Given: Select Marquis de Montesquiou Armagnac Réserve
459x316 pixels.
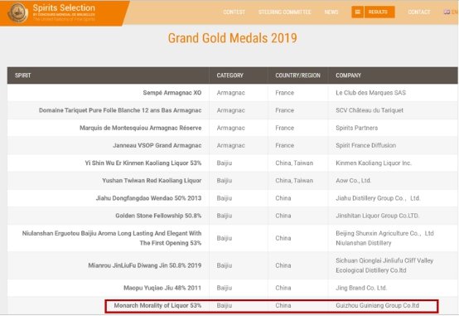Looking at the screenshot, I should (141, 128).
